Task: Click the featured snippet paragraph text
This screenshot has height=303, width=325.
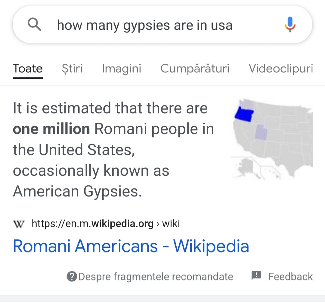Action: tap(113, 150)
